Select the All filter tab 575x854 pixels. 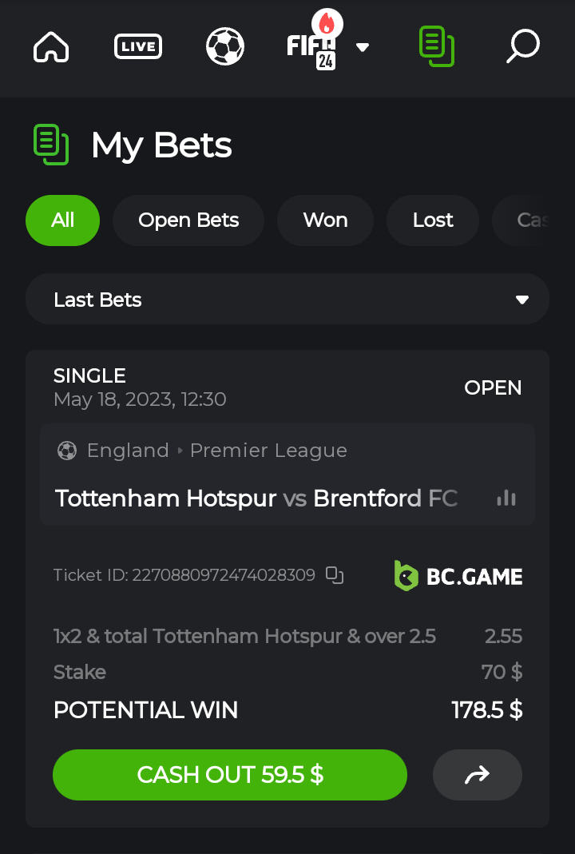(x=63, y=220)
